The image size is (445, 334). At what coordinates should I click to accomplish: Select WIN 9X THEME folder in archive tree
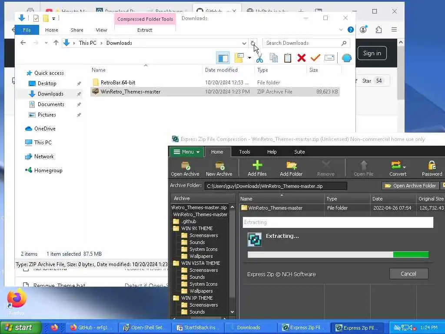coord(197,228)
